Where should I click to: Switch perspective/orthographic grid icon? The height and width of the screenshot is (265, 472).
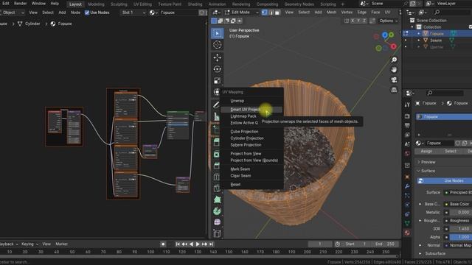pos(394,90)
